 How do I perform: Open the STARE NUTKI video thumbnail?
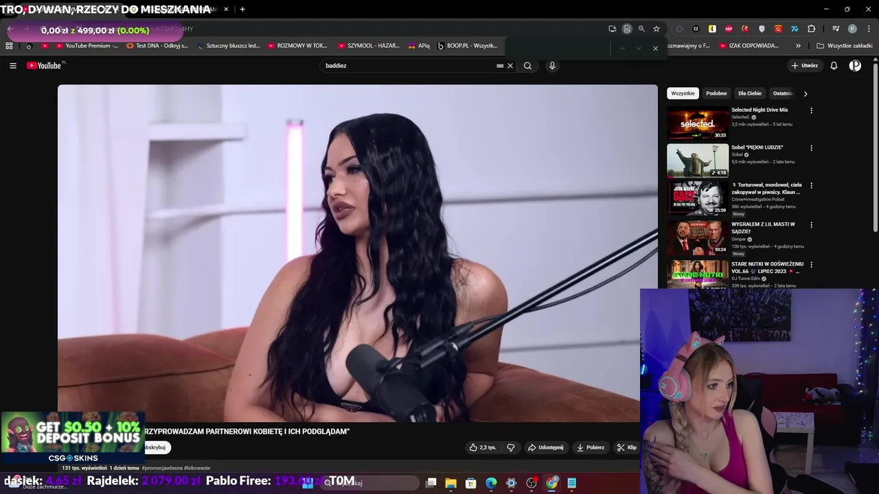coord(698,274)
